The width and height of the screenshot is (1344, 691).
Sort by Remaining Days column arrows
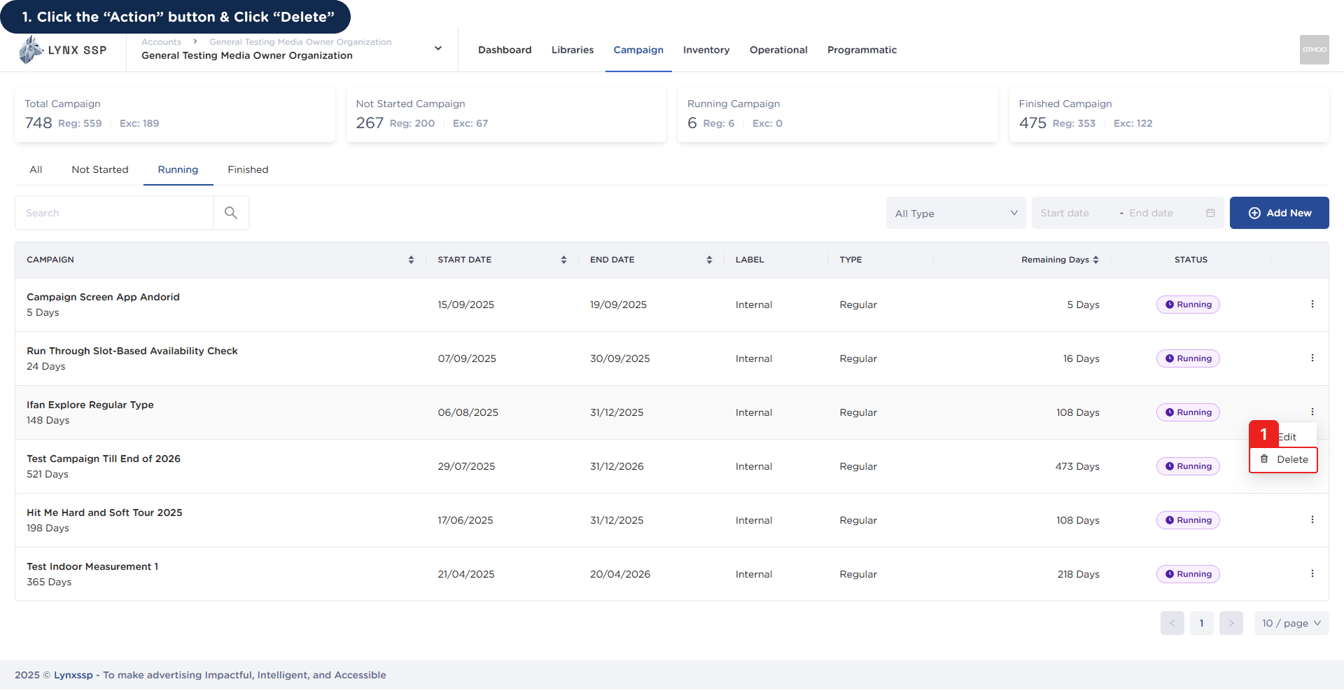(1095, 260)
